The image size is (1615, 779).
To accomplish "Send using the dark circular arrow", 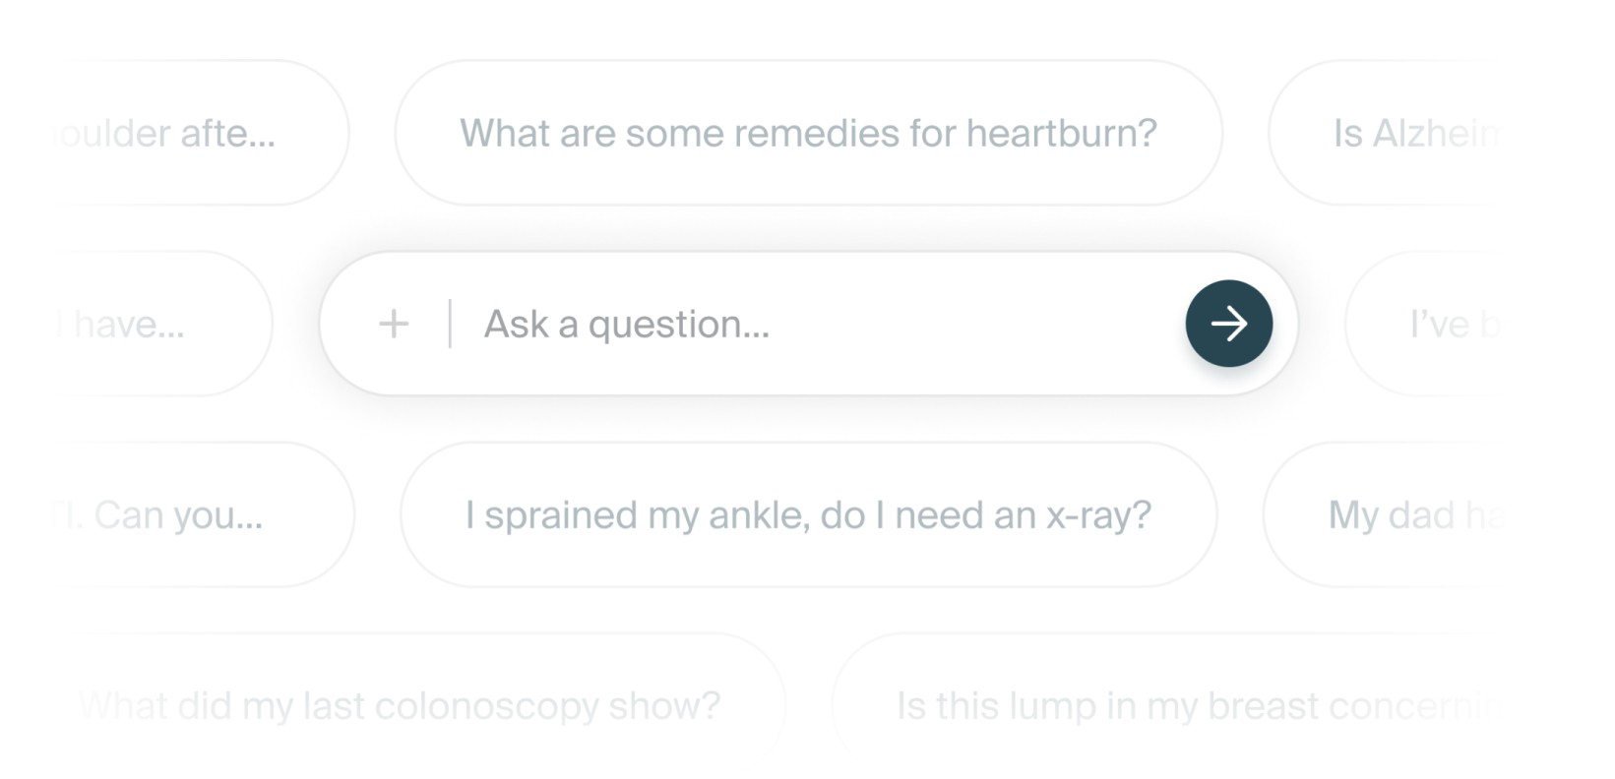I will [x=1229, y=324].
